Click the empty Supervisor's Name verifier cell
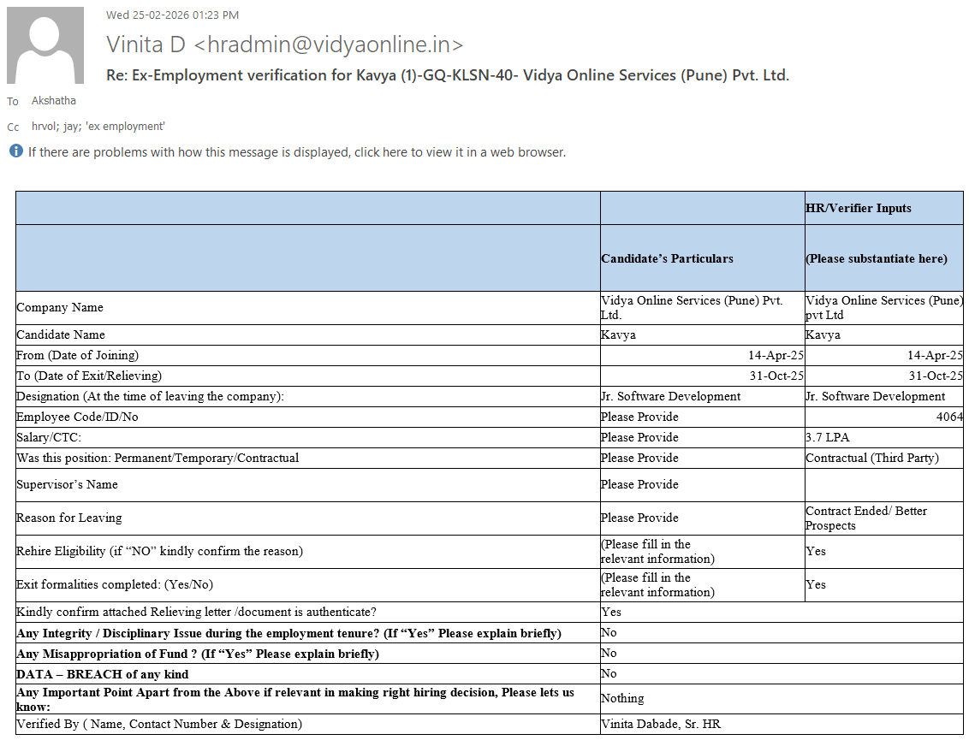 [883, 485]
